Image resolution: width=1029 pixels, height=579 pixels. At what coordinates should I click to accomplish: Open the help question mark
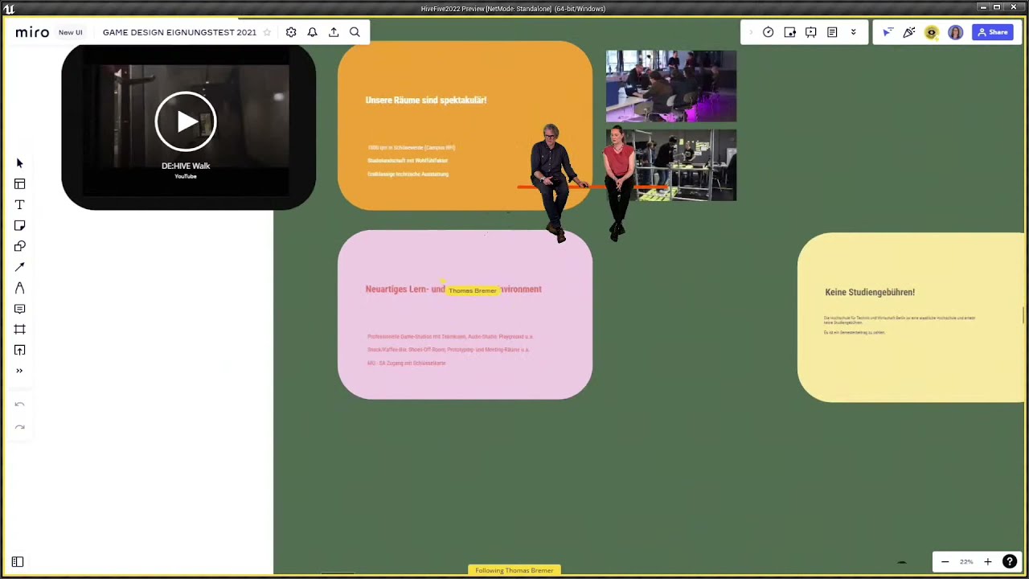click(1010, 562)
